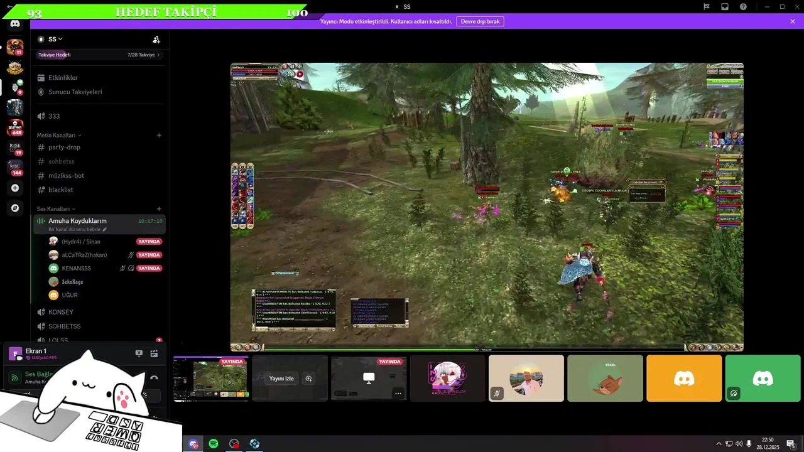Click main game stream video
Screen dimensions: 804x452
point(487,207)
